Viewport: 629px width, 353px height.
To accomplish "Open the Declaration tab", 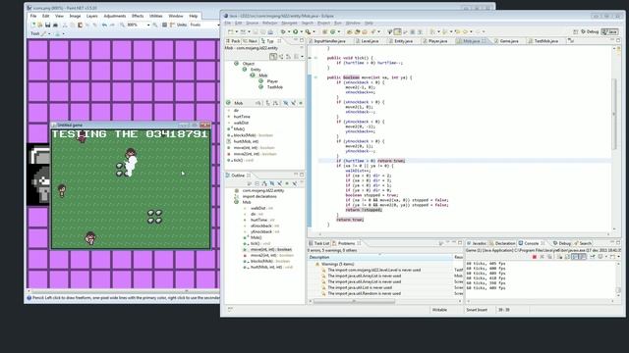I will click(x=502, y=243).
